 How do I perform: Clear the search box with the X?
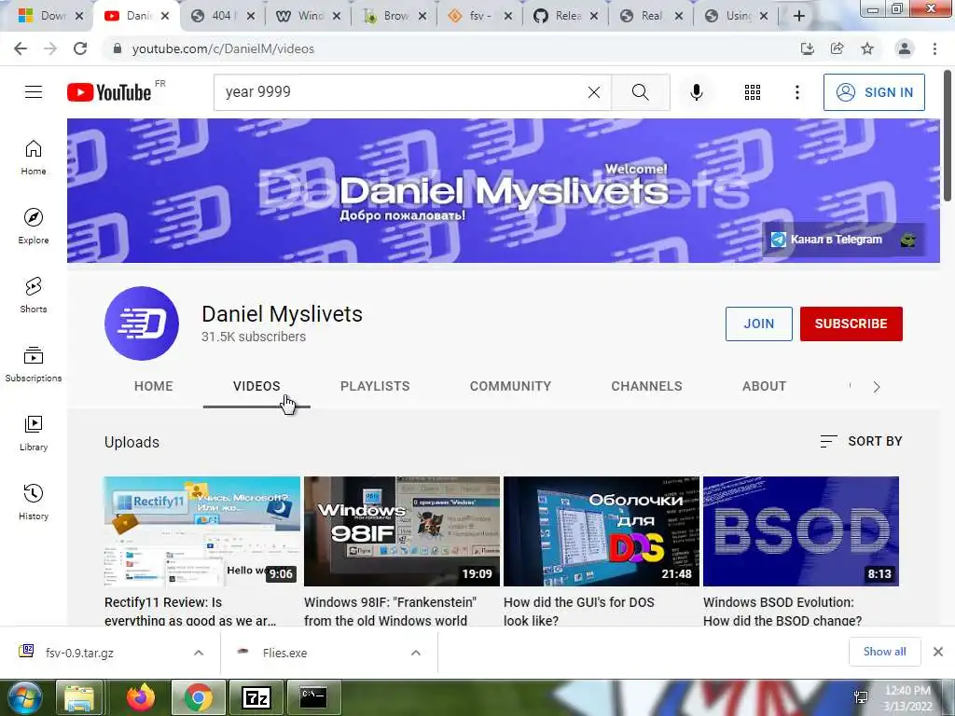[594, 92]
